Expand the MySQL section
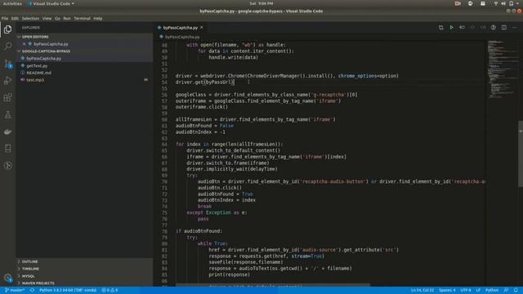The height and width of the screenshot is (294, 523). 84,276
